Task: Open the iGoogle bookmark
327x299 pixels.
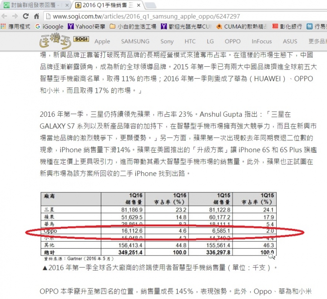Action: pos(49,26)
